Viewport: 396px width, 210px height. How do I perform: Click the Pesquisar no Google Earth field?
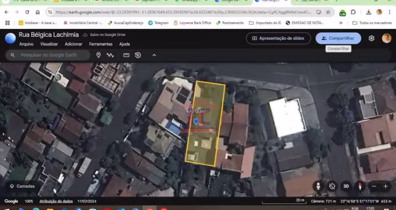pyautogui.click(x=51, y=55)
